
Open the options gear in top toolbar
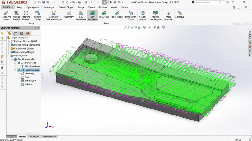tap(119, 3)
